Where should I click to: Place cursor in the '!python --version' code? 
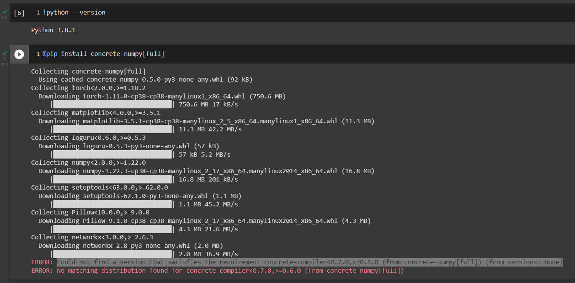pos(74,13)
